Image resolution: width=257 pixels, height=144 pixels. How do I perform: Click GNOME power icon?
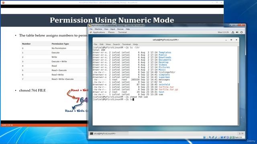[x=241, y=32]
